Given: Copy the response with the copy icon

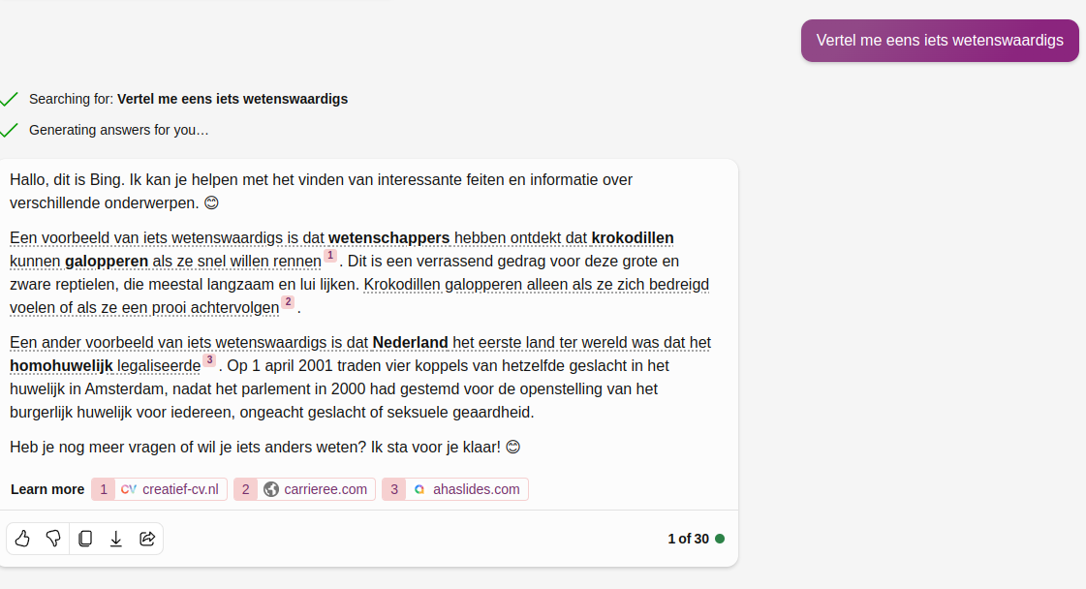Looking at the screenshot, I should [x=85, y=539].
